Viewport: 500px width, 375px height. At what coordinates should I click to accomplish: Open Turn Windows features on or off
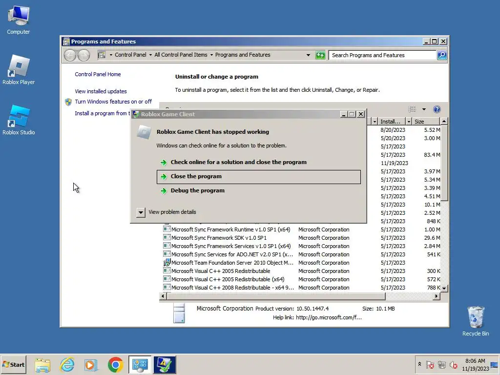click(x=113, y=102)
